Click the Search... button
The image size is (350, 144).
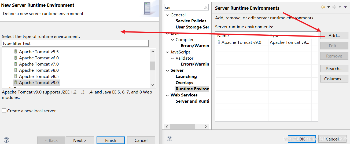[x=334, y=69]
